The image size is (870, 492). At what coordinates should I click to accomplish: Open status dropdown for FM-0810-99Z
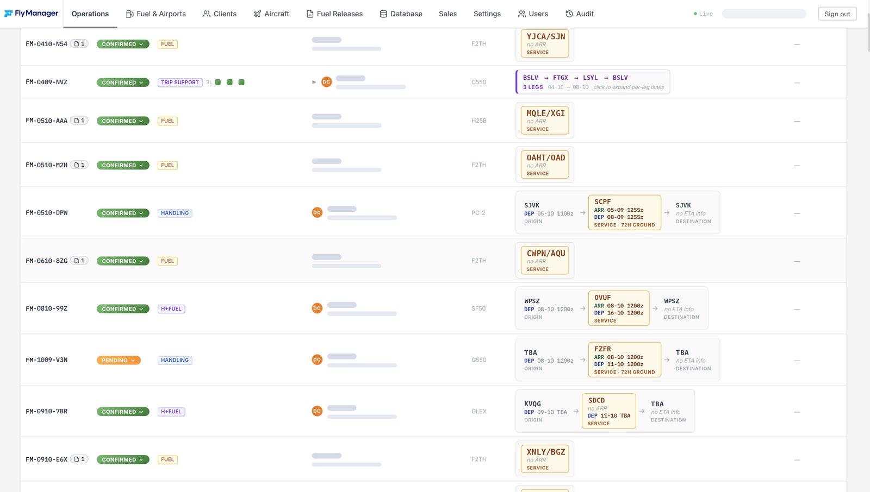[x=123, y=309]
